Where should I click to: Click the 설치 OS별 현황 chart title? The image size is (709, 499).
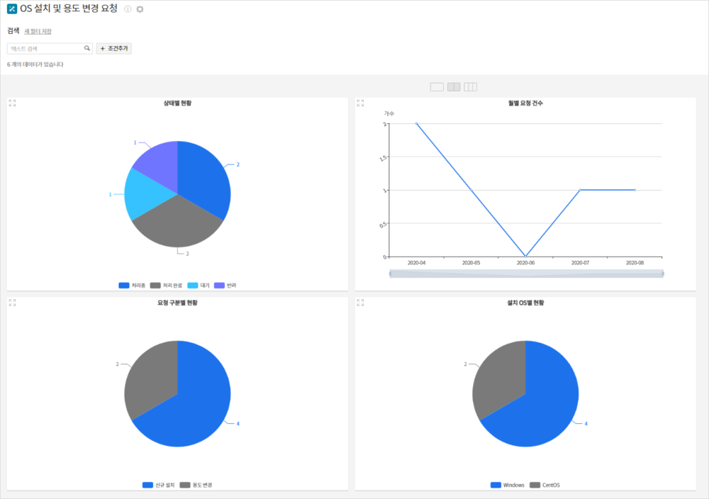pos(525,303)
